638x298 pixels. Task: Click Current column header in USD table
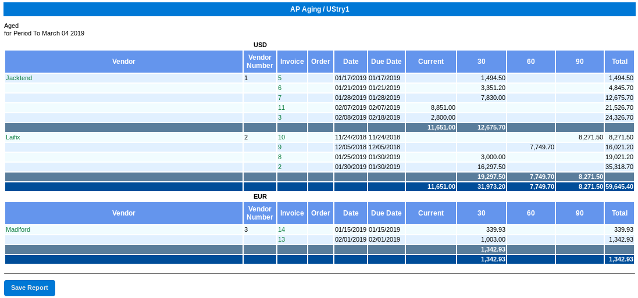(x=431, y=62)
